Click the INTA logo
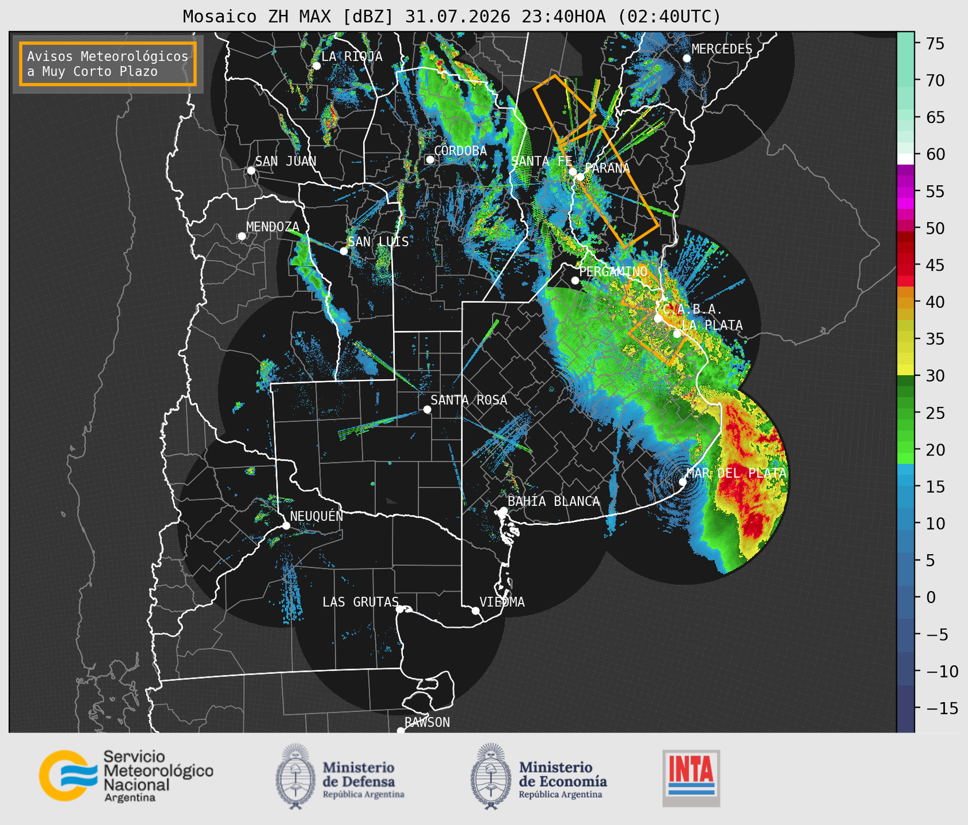This screenshot has width=968, height=825. click(691, 778)
